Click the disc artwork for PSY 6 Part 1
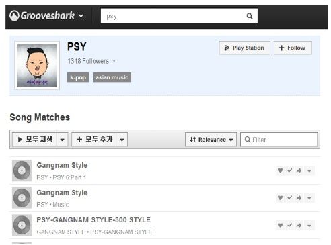The height and width of the screenshot is (245, 331). (x=22, y=170)
